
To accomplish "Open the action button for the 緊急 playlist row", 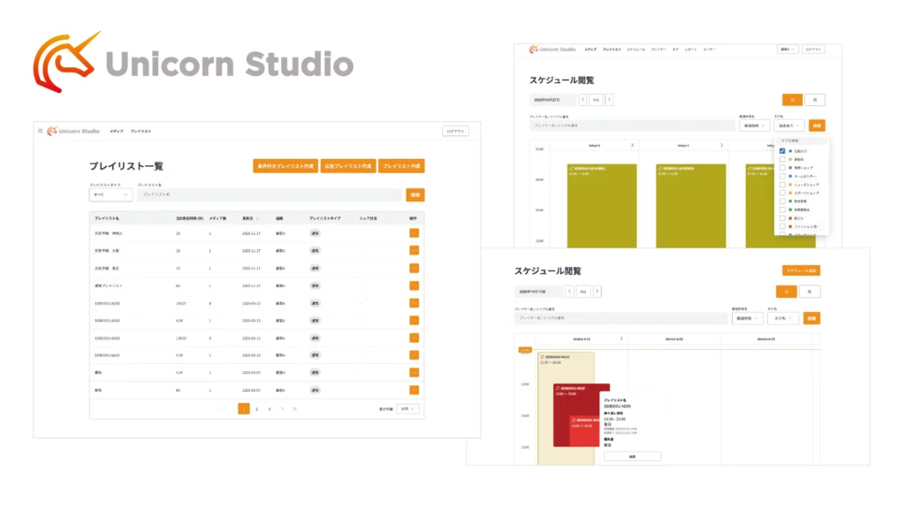I will coord(414,390).
